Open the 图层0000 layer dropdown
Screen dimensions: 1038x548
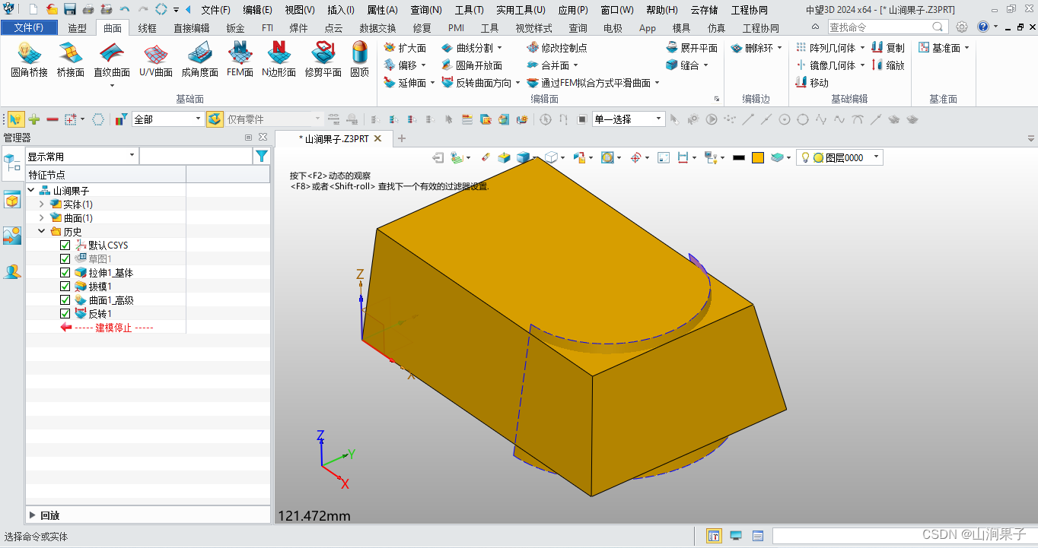point(877,157)
